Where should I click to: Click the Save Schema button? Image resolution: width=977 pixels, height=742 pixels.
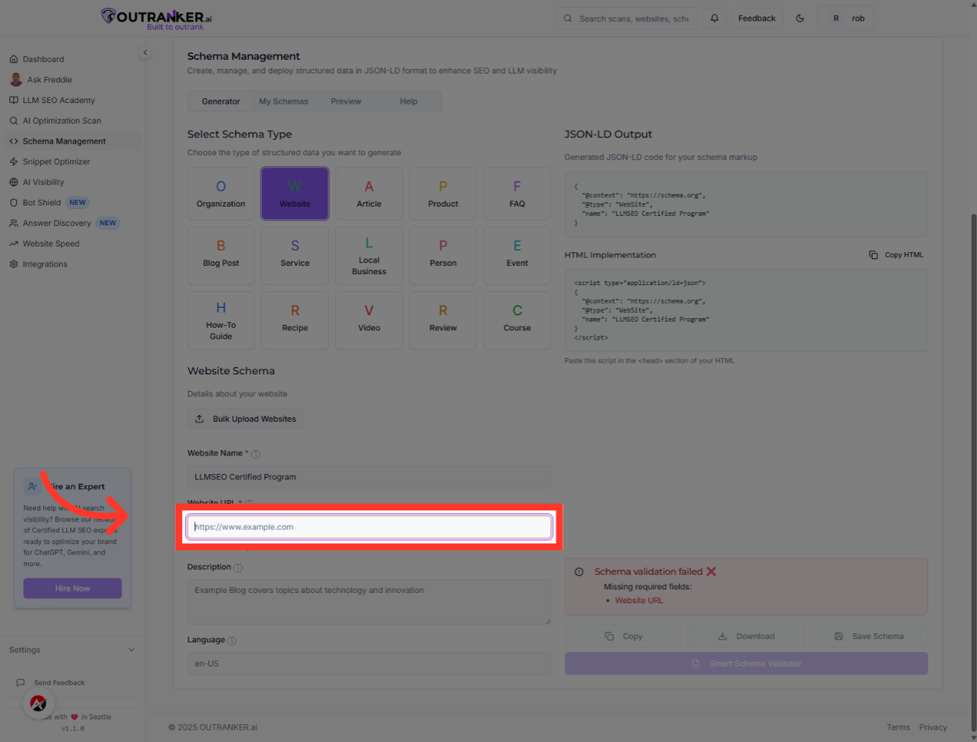point(869,636)
